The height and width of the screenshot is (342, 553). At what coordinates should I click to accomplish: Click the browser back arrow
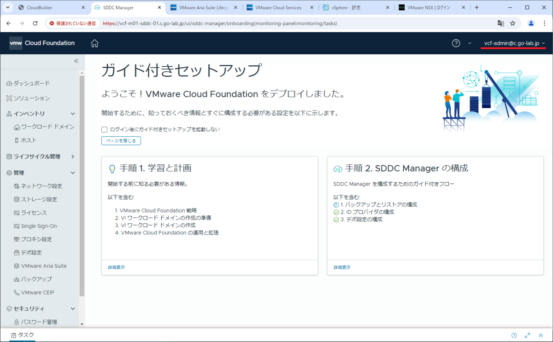pyautogui.click(x=9, y=23)
